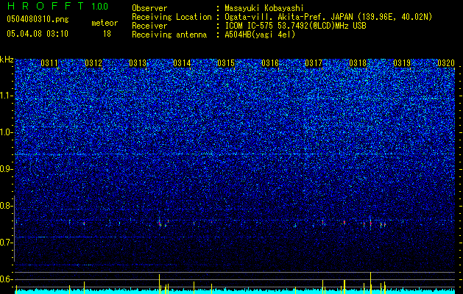
Task: Click the Receiver field label
Action: pos(149,26)
